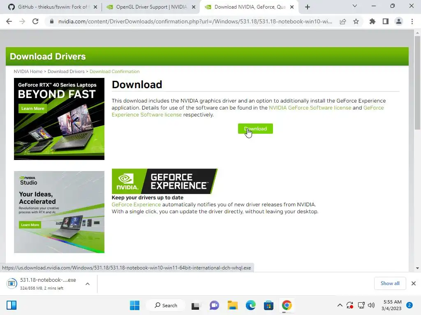The width and height of the screenshot is (421, 315).
Task: Open Microsoft Store from taskbar
Action: point(268,305)
